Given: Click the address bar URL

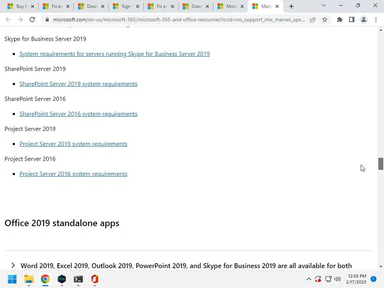Looking at the screenshot, I should tap(179, 19).
